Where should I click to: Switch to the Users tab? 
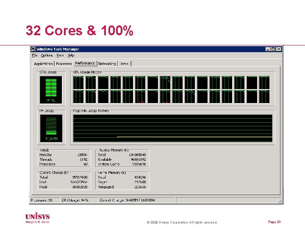click(x=124, y=64)
